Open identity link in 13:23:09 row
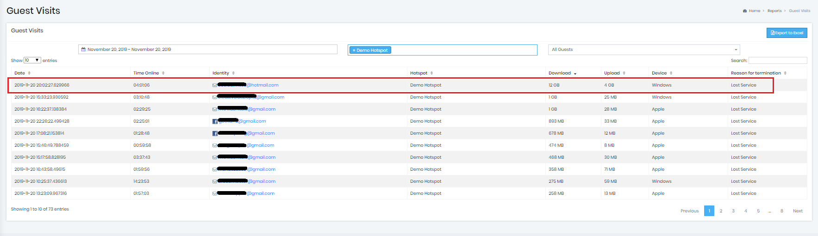Viewport: 818px width, 236px height. click(246, 193)
